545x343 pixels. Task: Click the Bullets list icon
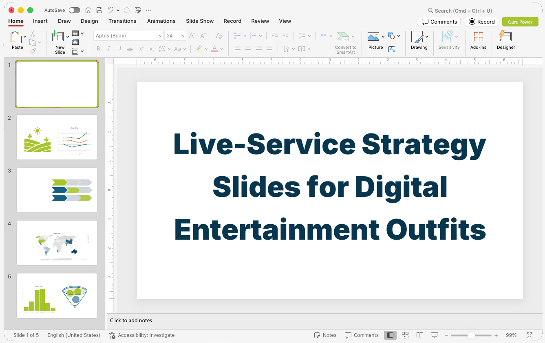238,36
